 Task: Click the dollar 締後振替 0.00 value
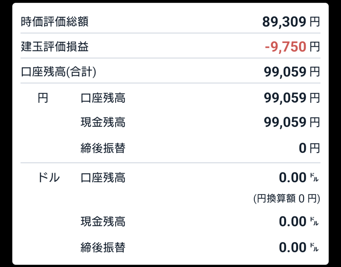299,247
